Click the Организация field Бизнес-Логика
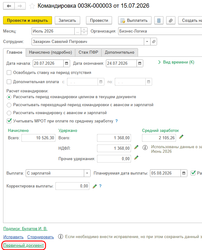Viewport: 202px width, 250px height. [160, 31]
